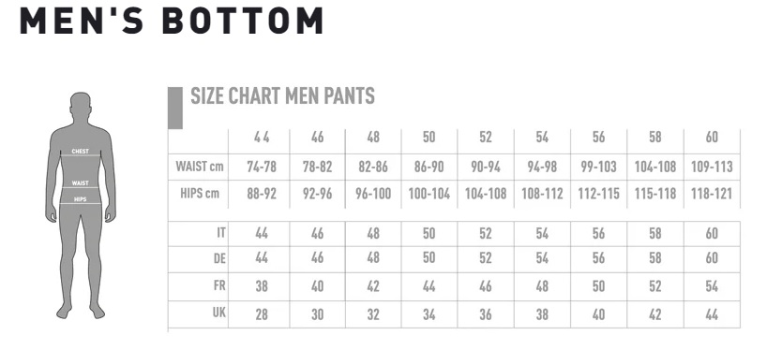Select the FR row label
The height and width of the screenshot is (350, 767).
(x=219, y=285)
